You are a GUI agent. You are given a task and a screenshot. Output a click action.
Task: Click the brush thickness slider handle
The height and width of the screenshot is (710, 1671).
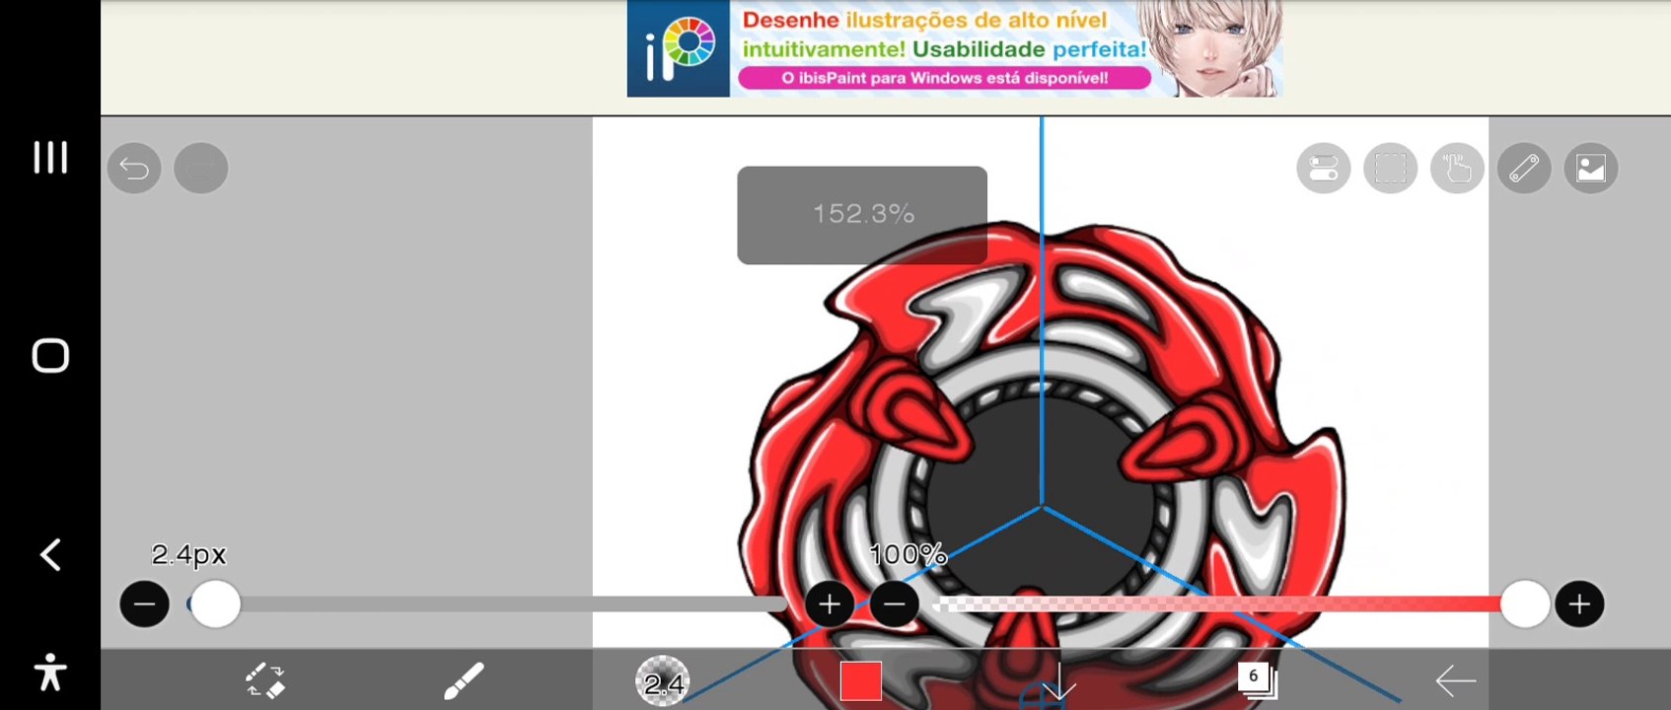click(215, 604)
